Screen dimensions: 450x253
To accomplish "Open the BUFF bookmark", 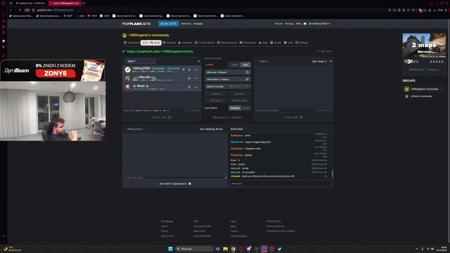I will [68, 16].
